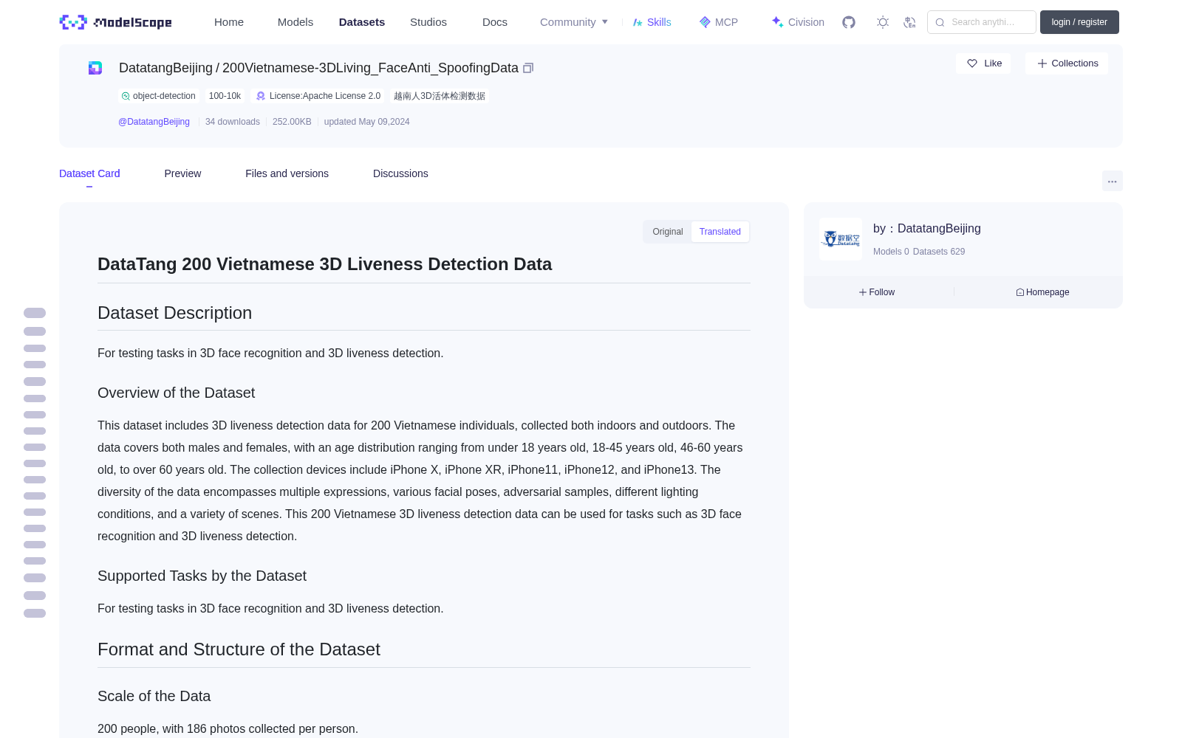Focus the Search anything input field
The width and height of the screenshot is (1182, 738).
coord(982,22)
